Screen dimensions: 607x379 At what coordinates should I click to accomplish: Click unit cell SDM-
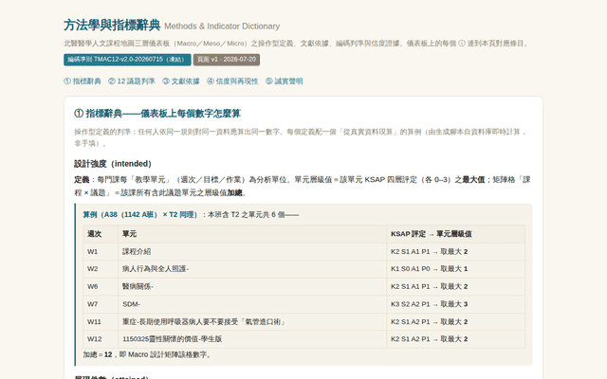[252, 304]
